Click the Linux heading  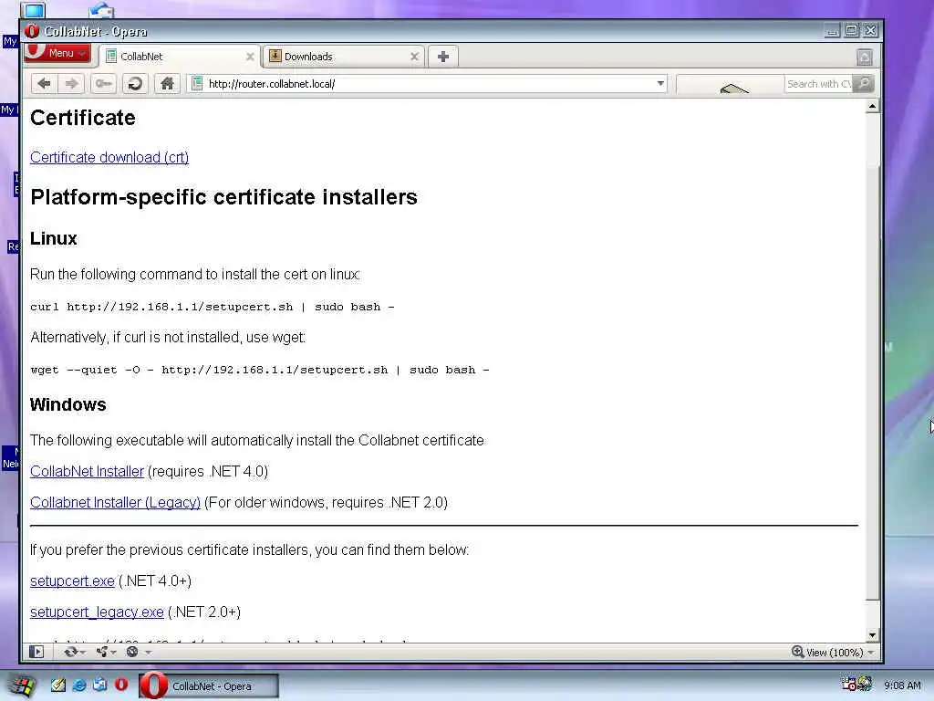[x=54, y=238]
